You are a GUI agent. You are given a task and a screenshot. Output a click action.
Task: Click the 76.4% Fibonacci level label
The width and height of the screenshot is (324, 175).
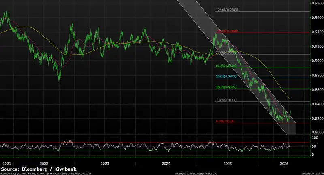226,53
